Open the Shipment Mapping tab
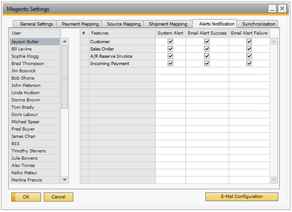This screenshot has height=212, width=292. 168,24
